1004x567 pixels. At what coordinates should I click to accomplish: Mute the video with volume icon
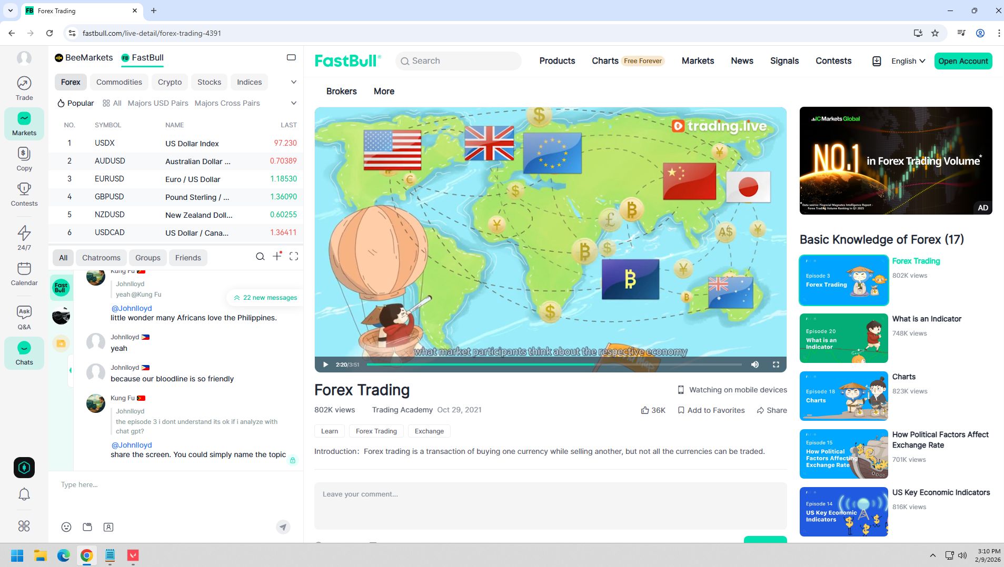[x=755, y=364]
